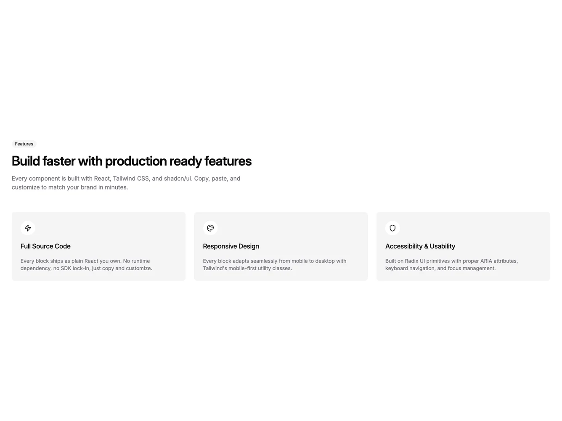
Task: Click the word 'production' in the main heading
Action: (136, 161)
